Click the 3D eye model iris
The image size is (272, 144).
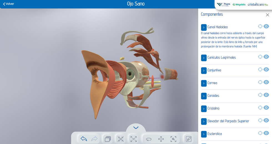(x=130, y=74)
